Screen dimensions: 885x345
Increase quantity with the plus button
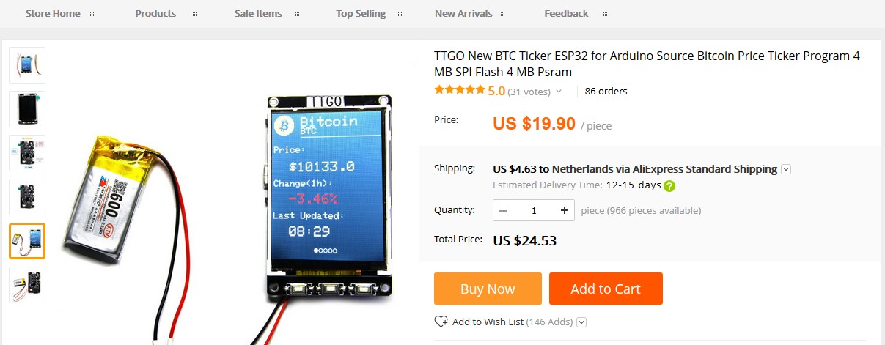564,210
